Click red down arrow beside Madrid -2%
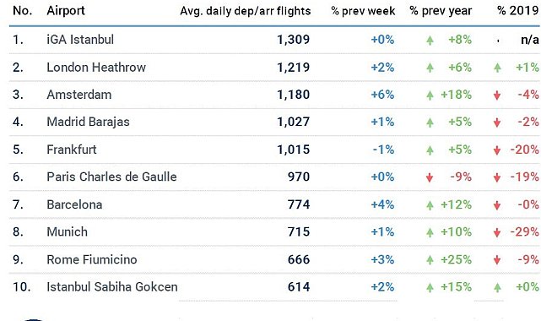 (x=497, y=122)
